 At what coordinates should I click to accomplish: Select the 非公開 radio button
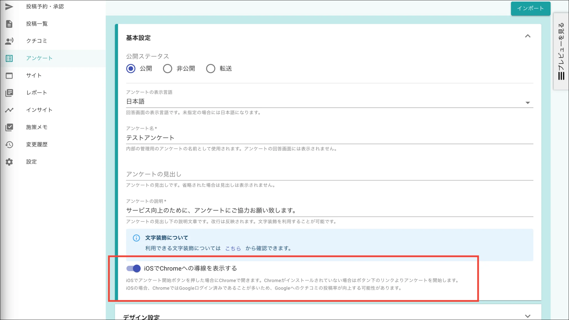(x=168, y=69)
